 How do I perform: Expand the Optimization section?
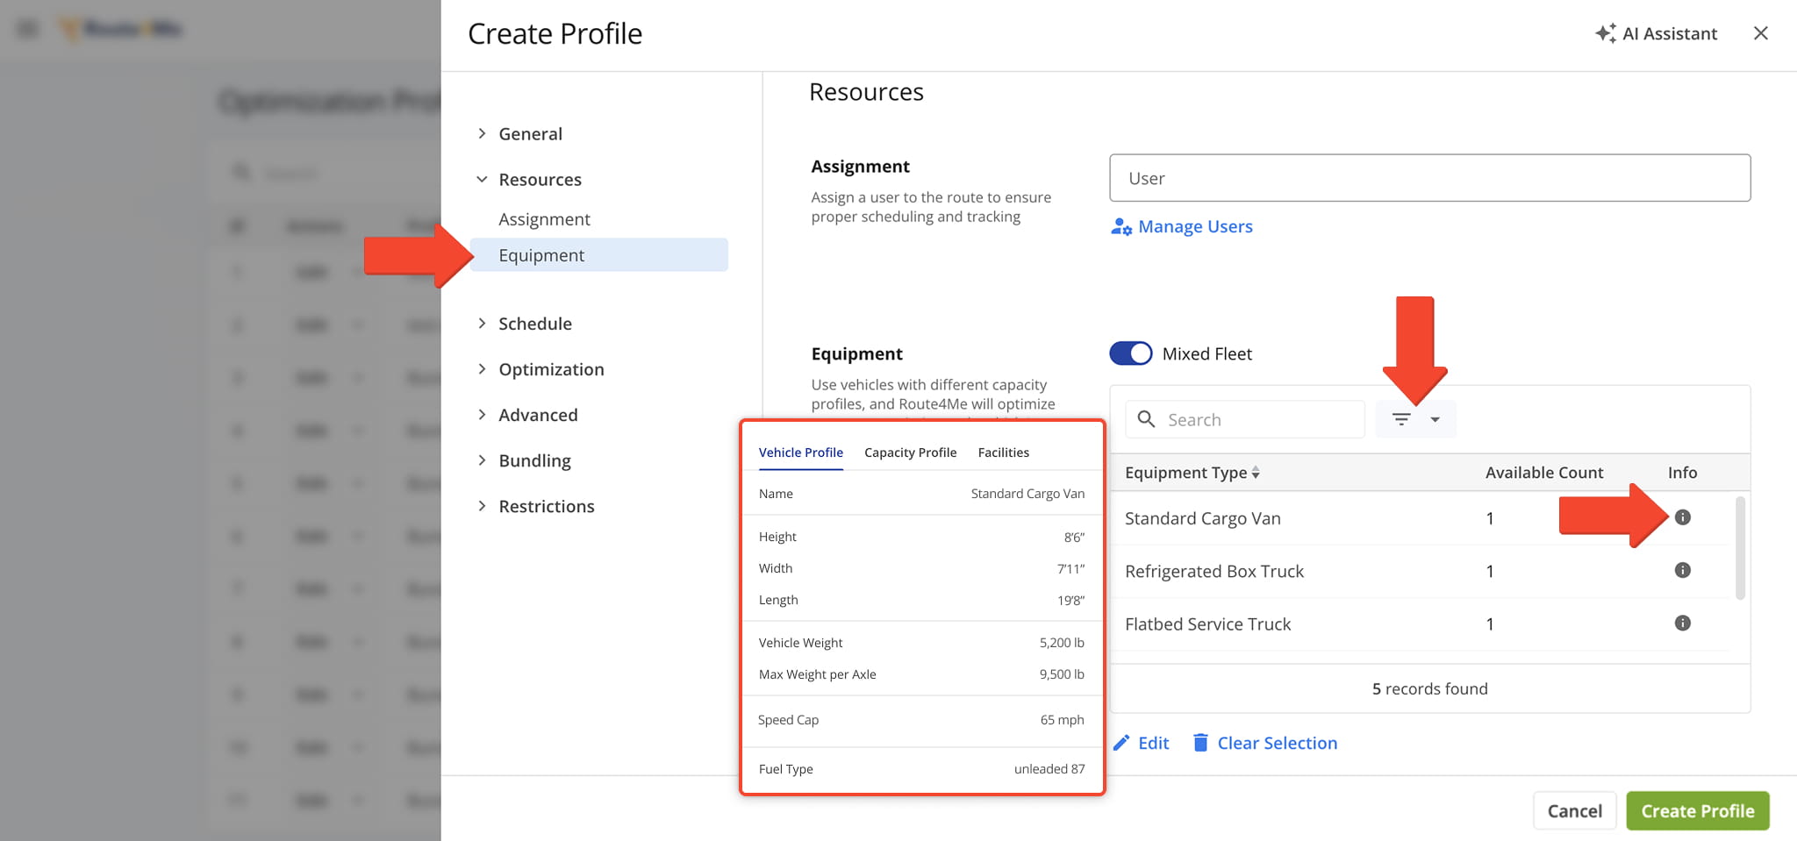(x=482, y=369)
